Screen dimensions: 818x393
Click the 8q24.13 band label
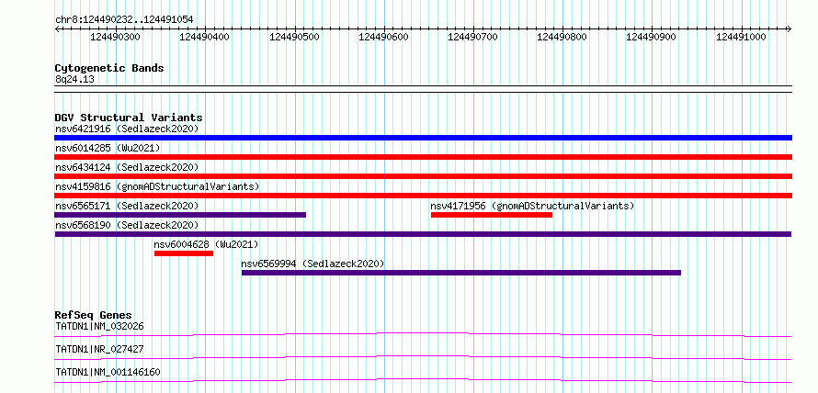(x=74, y=79)
